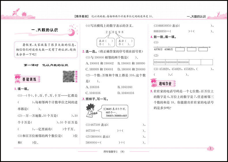Choose option B. 3163160
Viewport: 228px width, 162px height.
(x=125, y=87)
